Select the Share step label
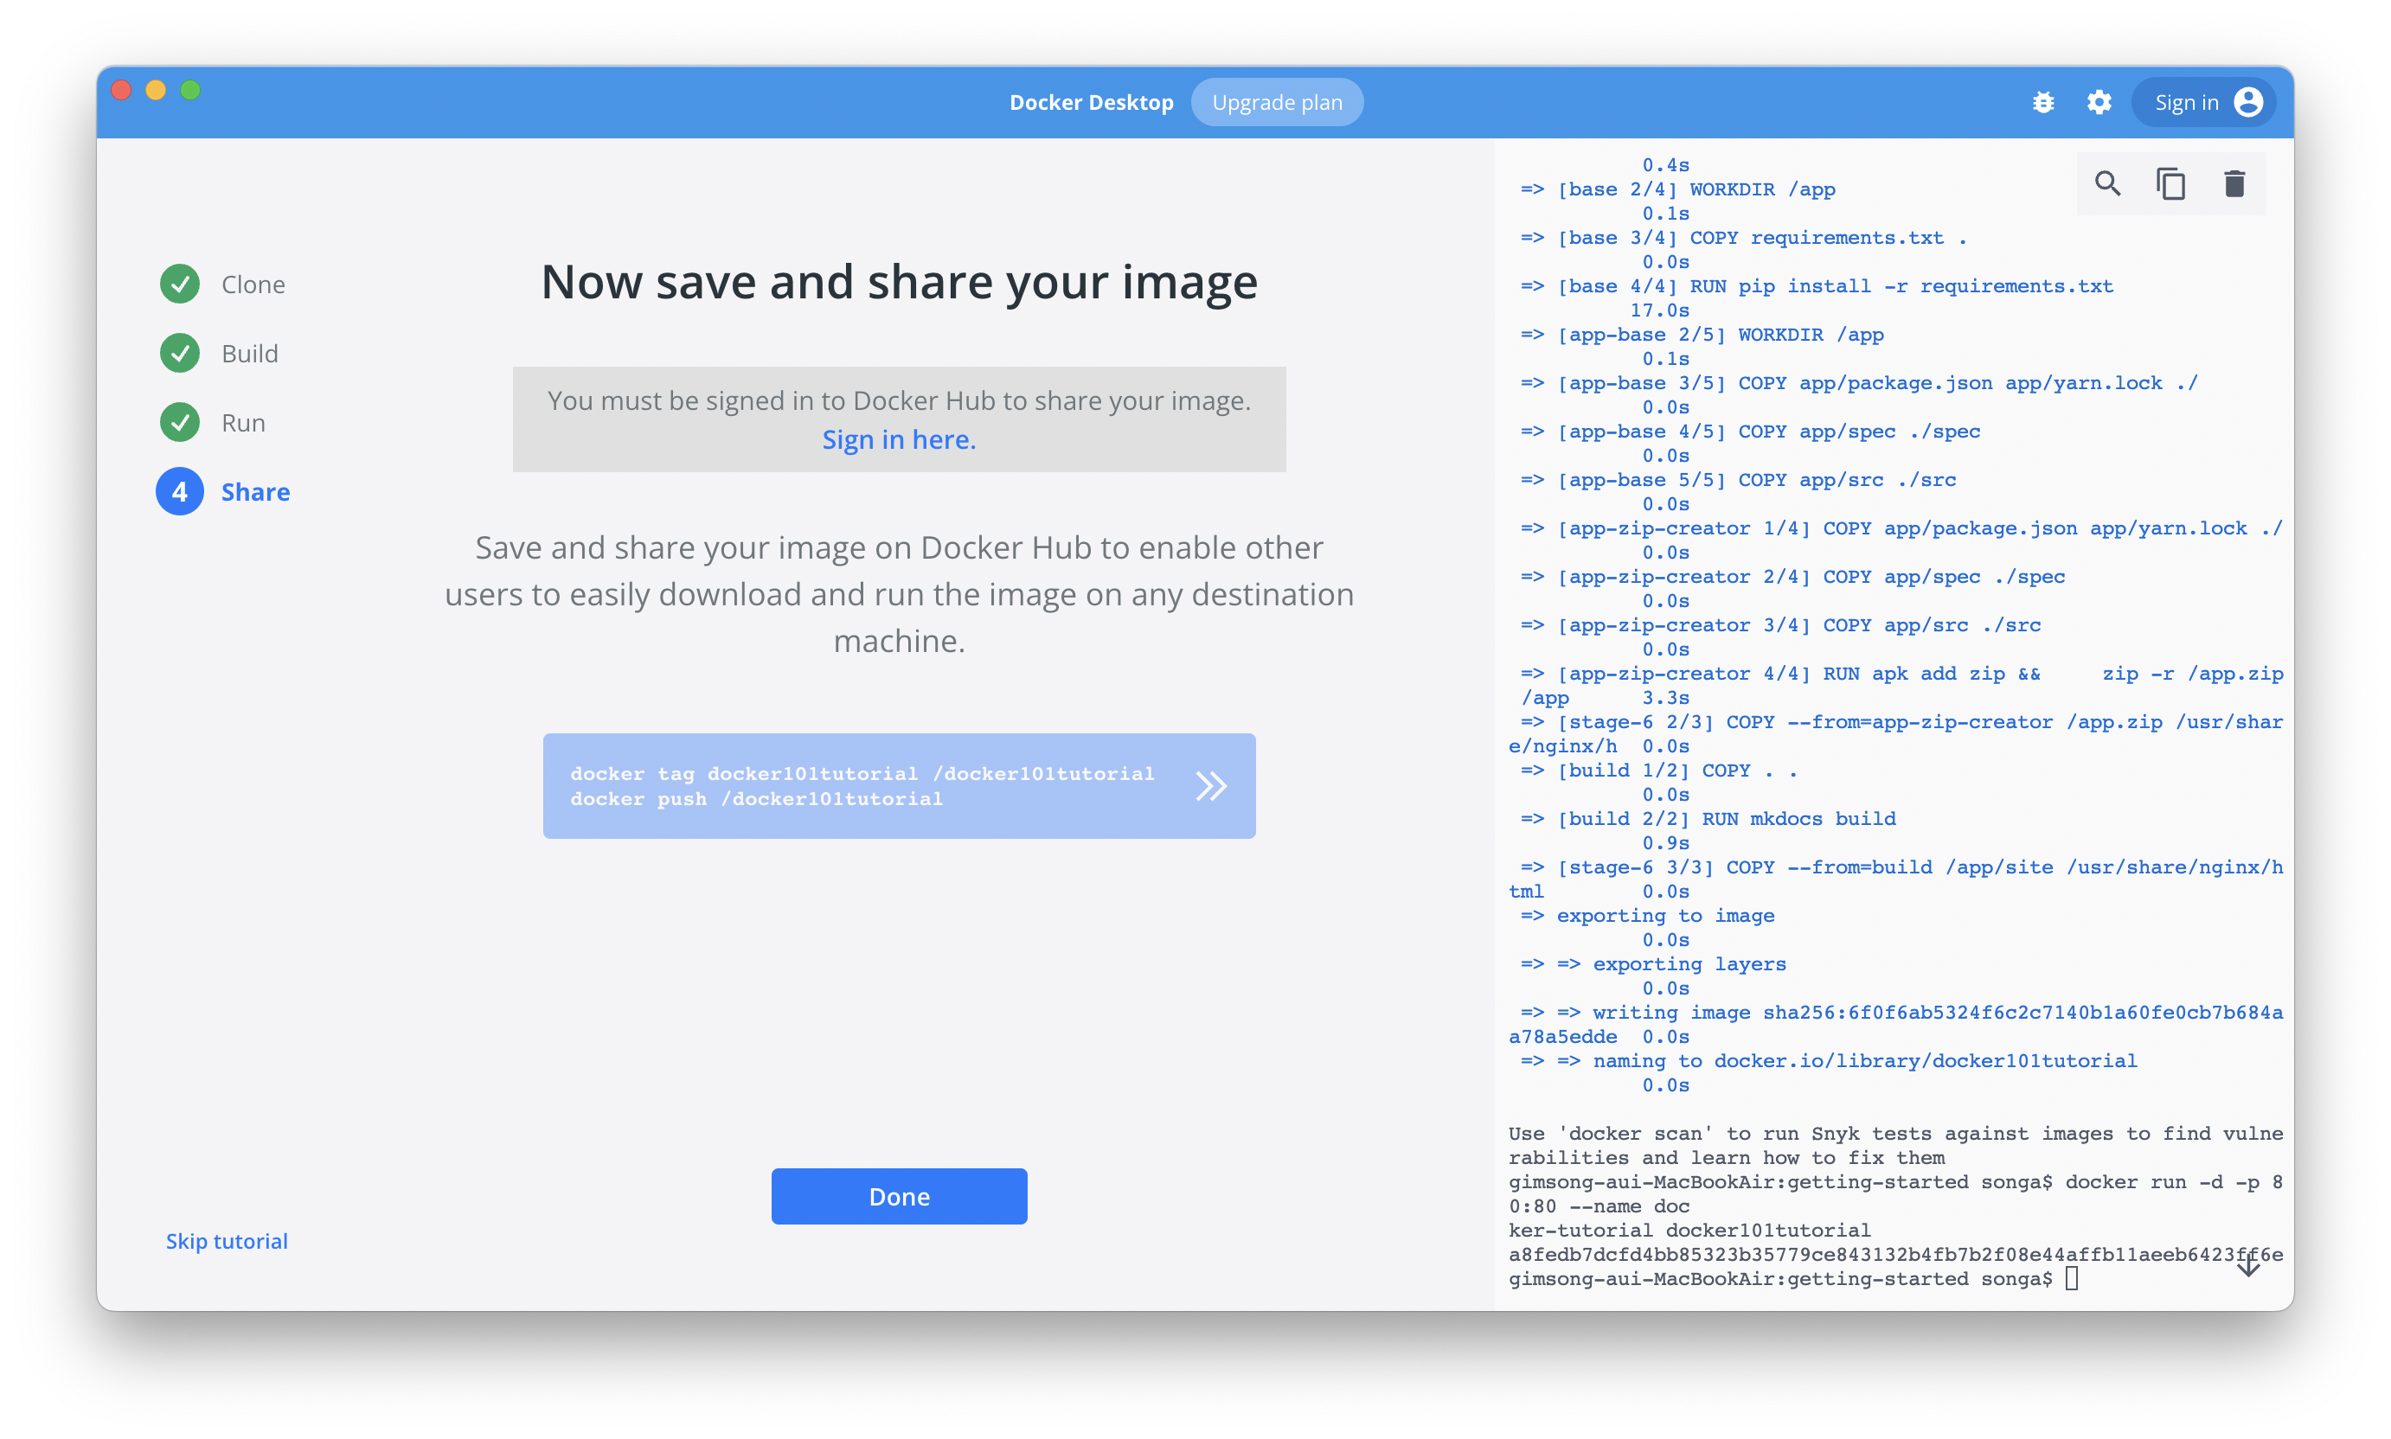The width and height of the screenshot is (2391, 1439). tap(255, 491)
